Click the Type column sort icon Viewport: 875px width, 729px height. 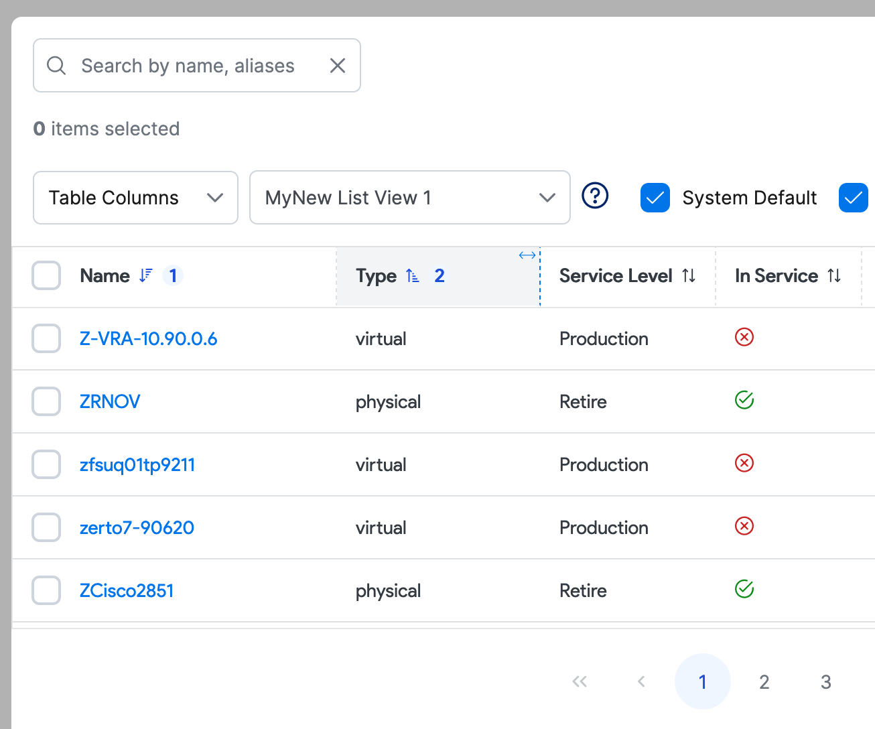(413, 275)
